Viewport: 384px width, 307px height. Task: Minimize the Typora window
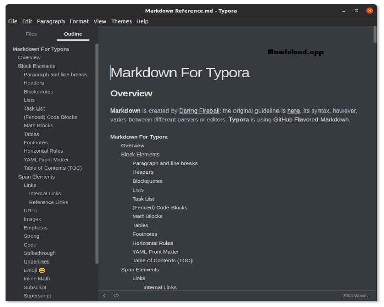pyautogui.click(x=344, y=11)
